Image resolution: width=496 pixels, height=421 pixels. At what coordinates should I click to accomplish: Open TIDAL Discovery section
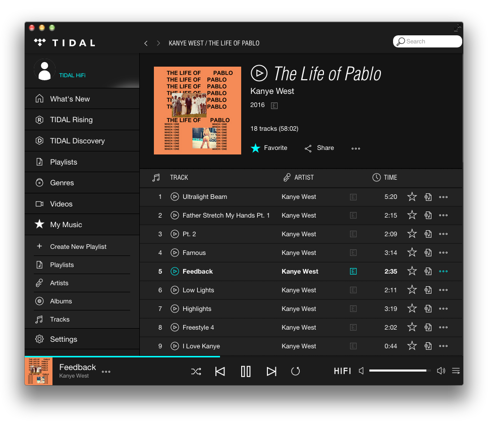click(82, 141)
